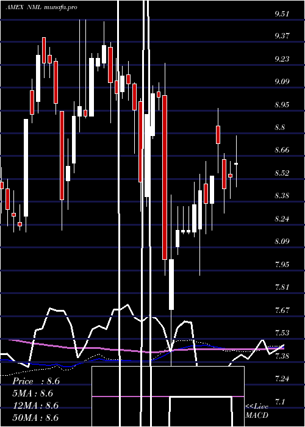Click the 7.24 price axis label
The height and width of the screenshot is (427, 305).
tap(282, 379)
